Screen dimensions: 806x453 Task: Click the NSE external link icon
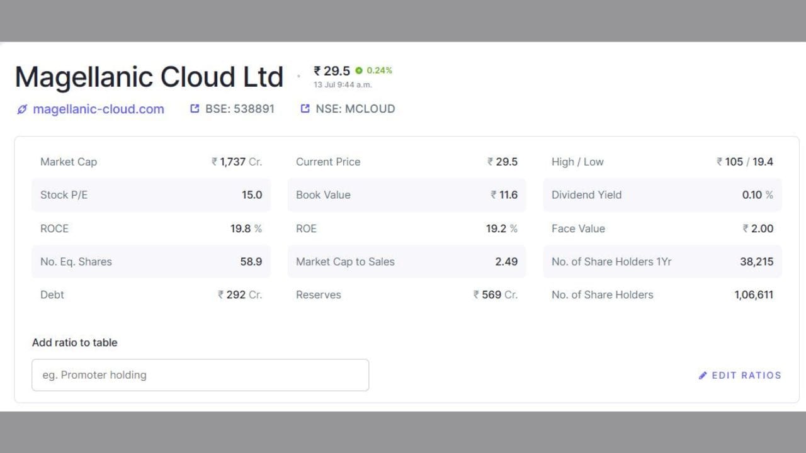[x=305, y=109]
